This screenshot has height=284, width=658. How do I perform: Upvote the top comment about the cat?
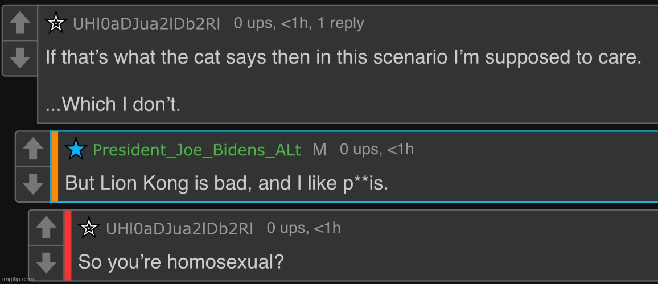tap(20, 23)
